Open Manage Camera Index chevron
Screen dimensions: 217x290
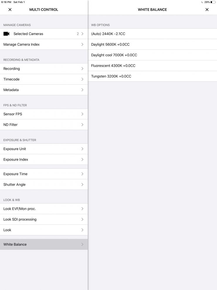pos(82,44)
